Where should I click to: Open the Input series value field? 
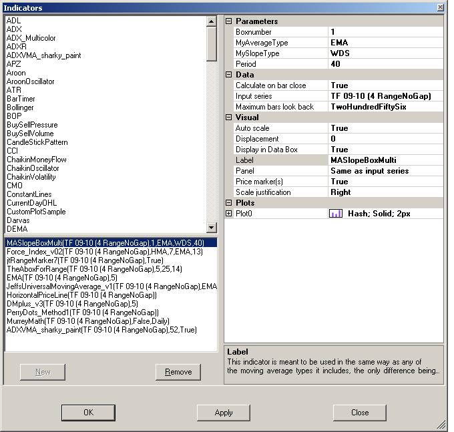click(x=385, y=96)
